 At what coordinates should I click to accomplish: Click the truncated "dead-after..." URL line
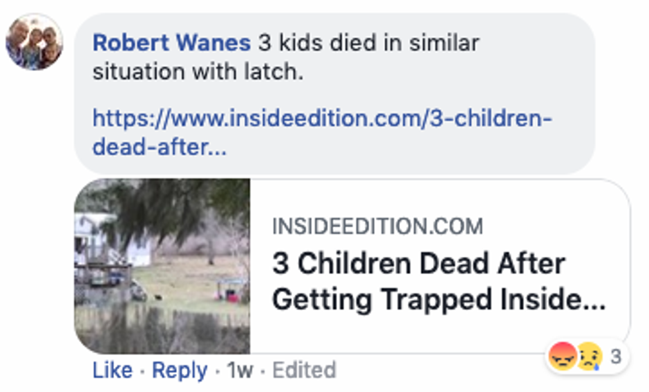click(x=159, y=148)
